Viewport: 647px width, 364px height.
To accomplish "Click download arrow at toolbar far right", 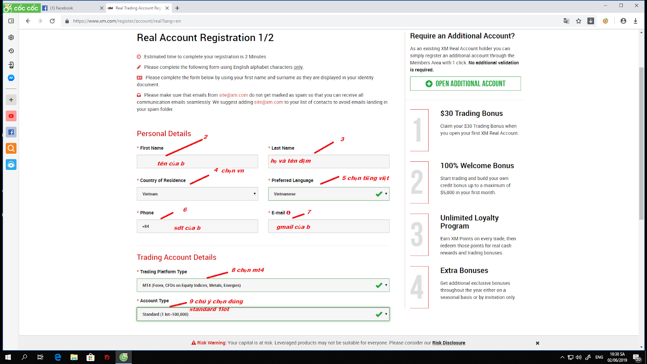I will point(635,21).
